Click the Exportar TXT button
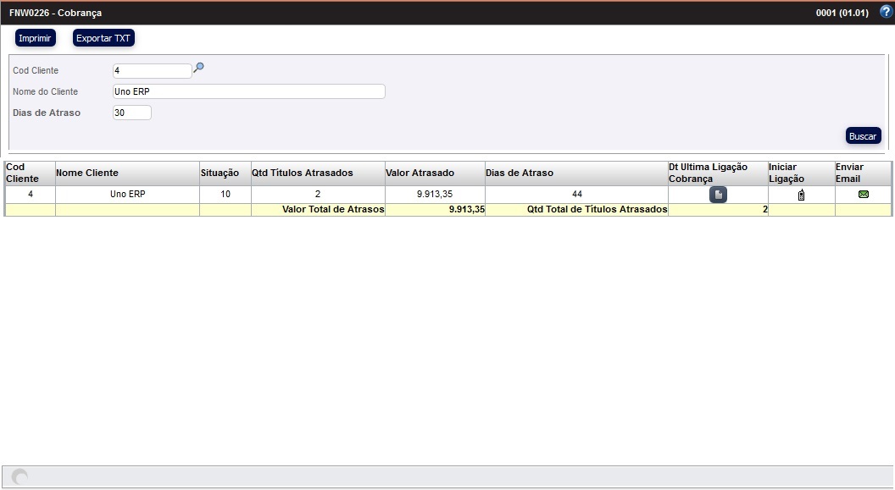 click(x=103, y=38)
